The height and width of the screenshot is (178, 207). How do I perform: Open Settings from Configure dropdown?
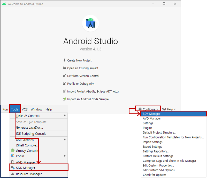tap(173, 123)
